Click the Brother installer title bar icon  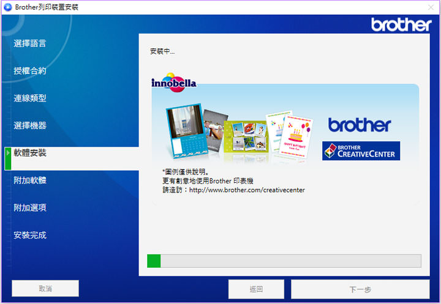pos(8,7)
